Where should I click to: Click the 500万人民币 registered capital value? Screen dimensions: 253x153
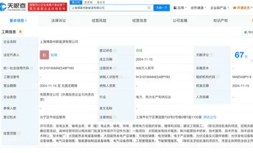pos(145,68)
